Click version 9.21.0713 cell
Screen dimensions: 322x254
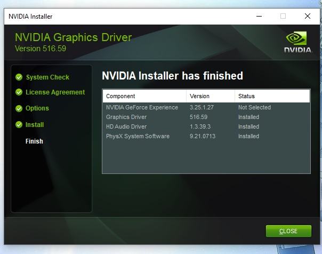(x=203, y=136)
